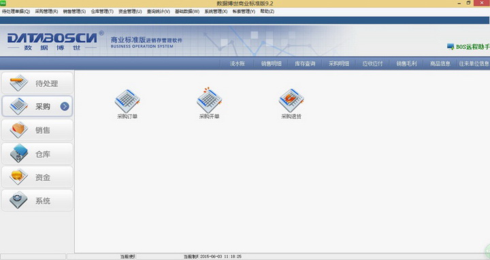Open 应收应付 from the navigation bar

click(372, 64)
